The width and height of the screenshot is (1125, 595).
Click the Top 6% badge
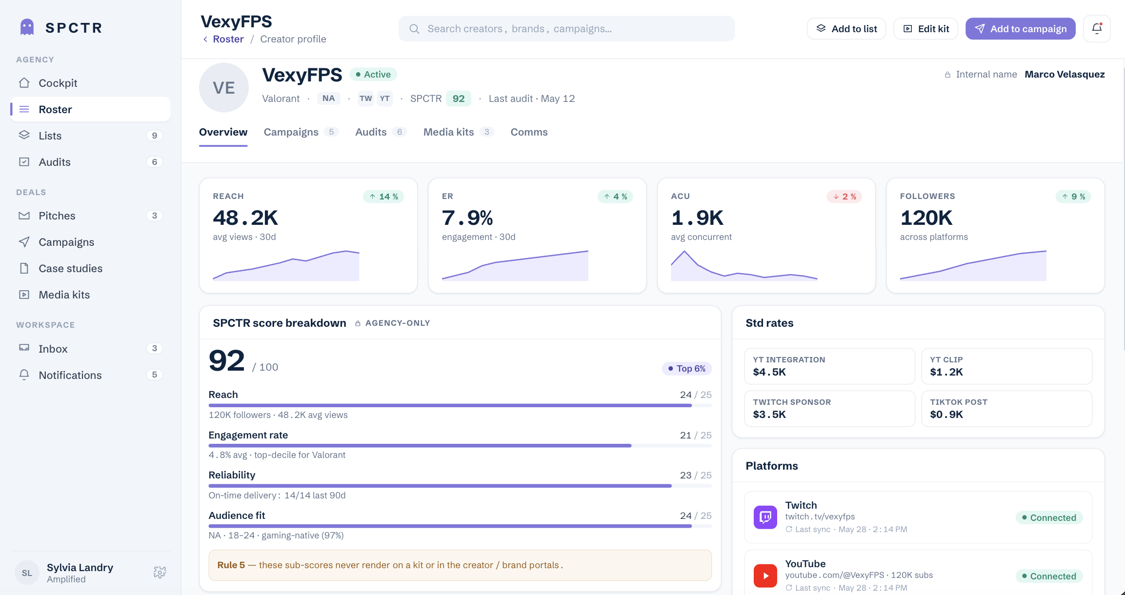(x=687, y=369)
